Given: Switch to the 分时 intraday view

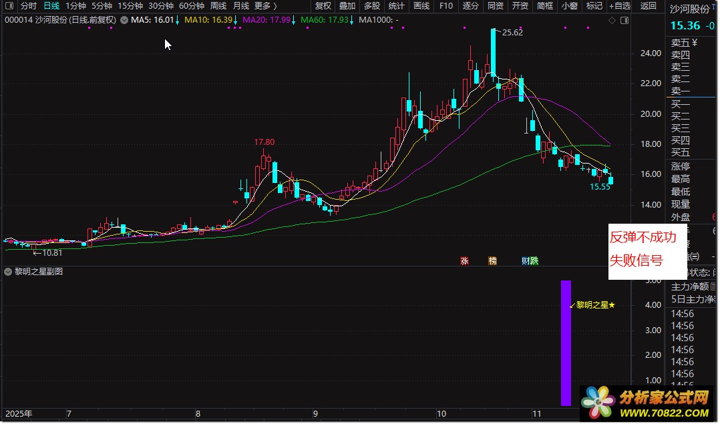Looking at the screenshot, I should pyautogui.click(x=29, y=6).
